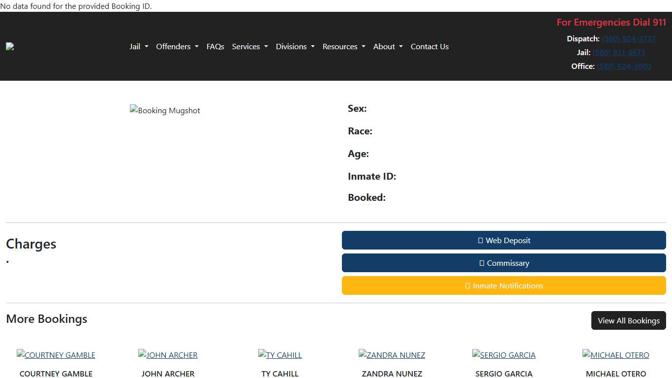The width and height of the screenshot is (672, 378).
Task: Click the Jail phone number link
Action: (x=618, y=52)
